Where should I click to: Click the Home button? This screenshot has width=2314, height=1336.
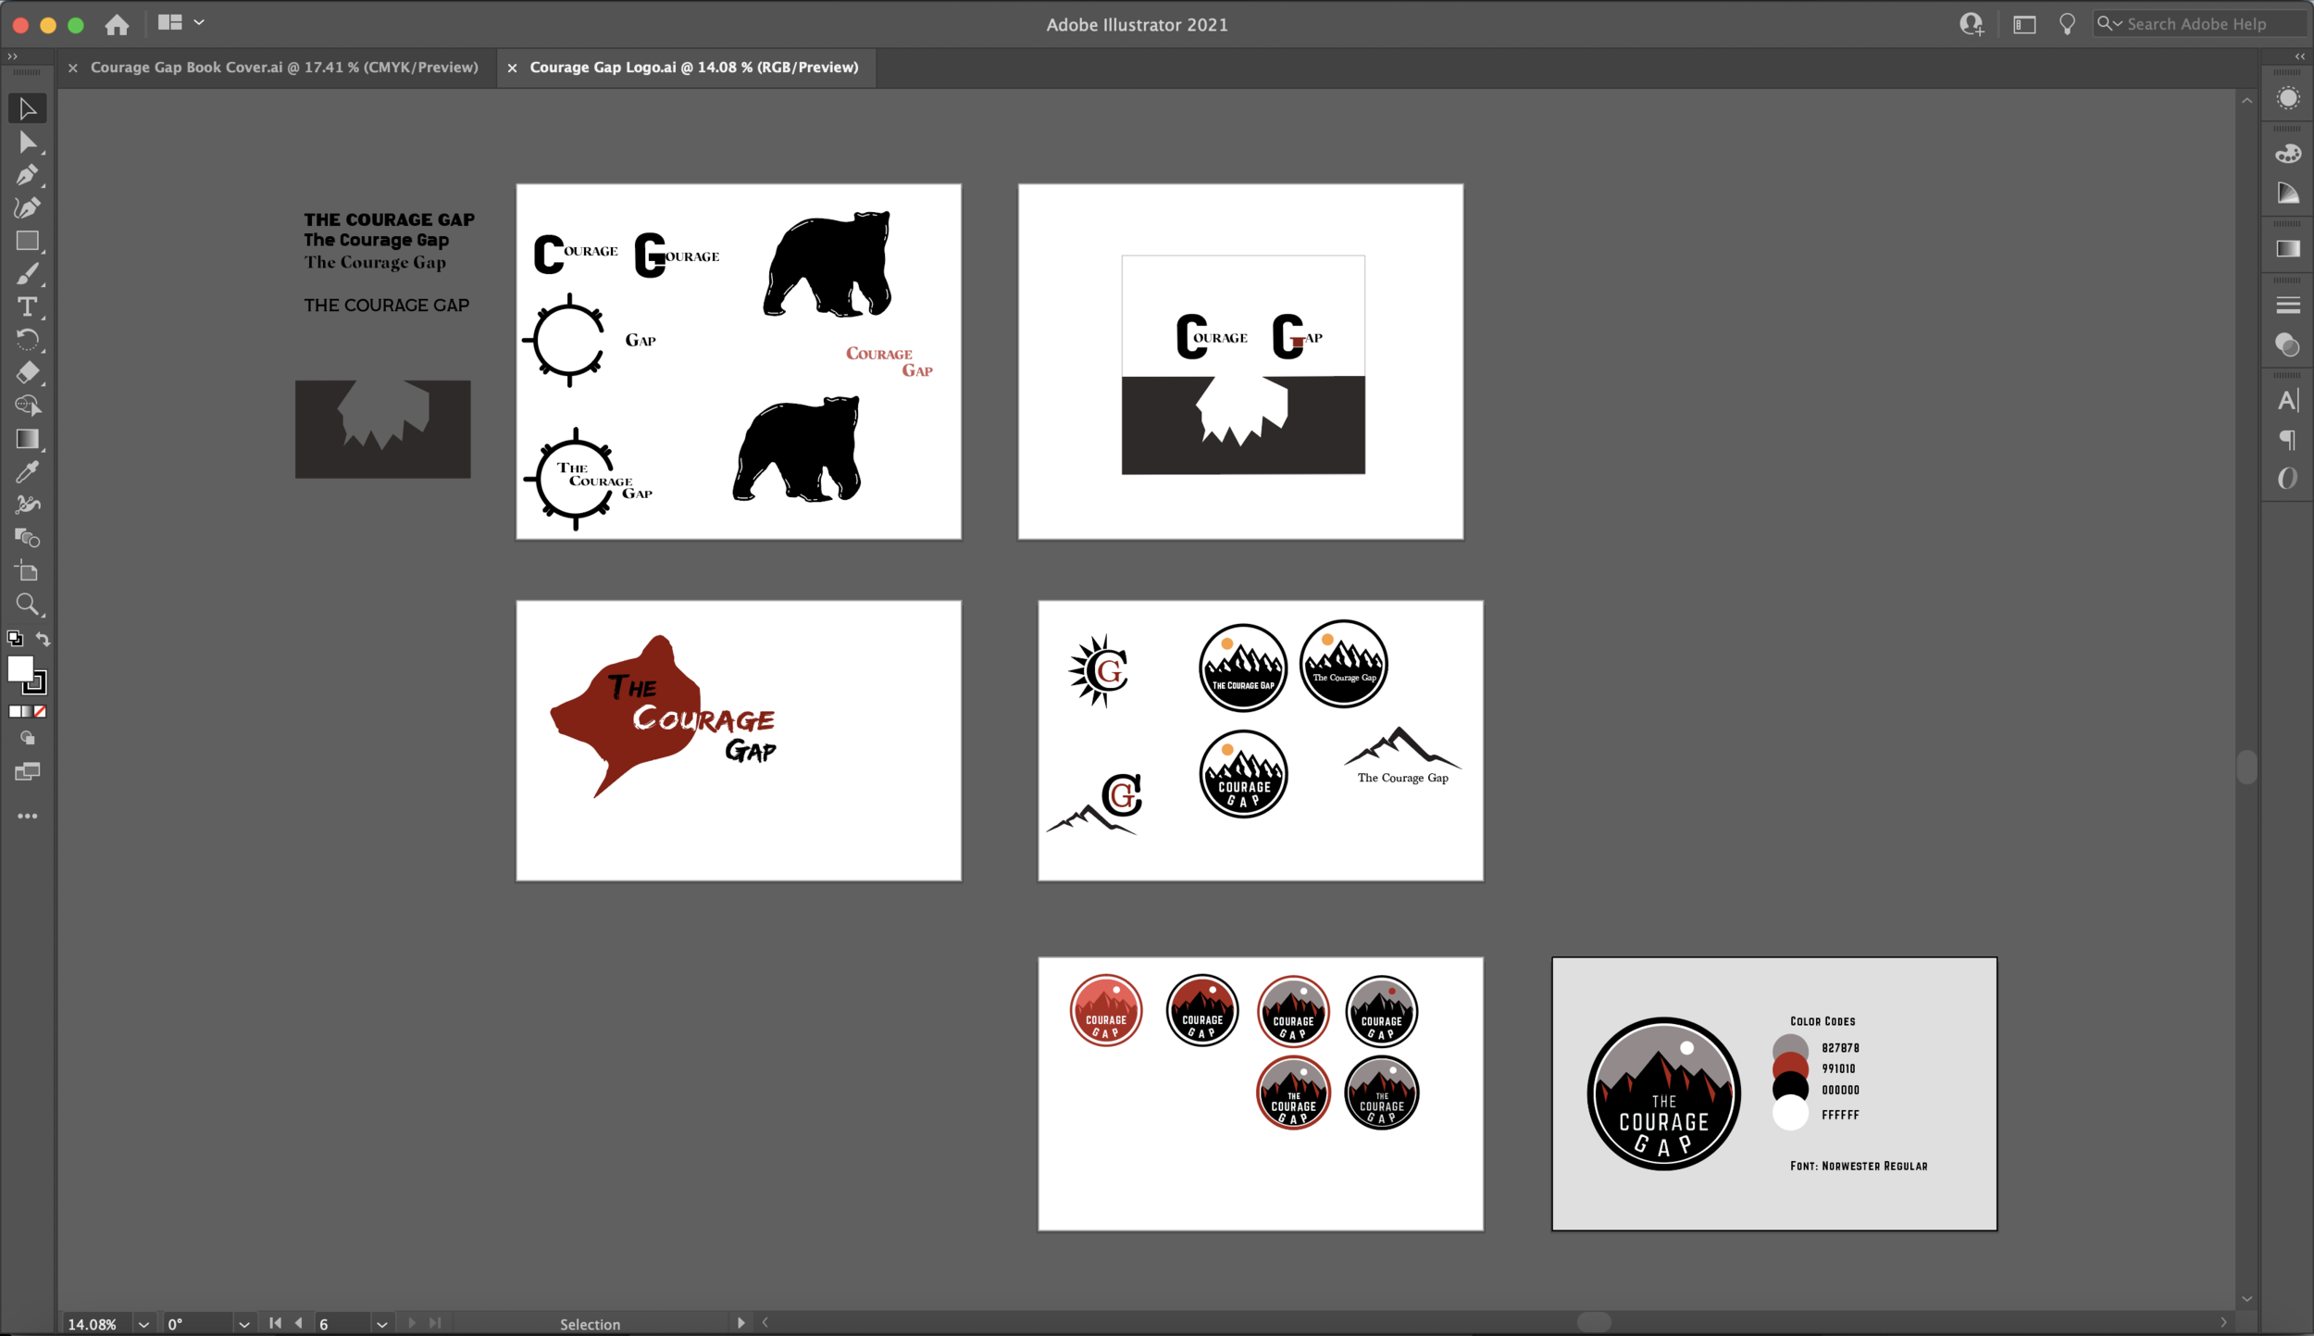coord(117,25)
